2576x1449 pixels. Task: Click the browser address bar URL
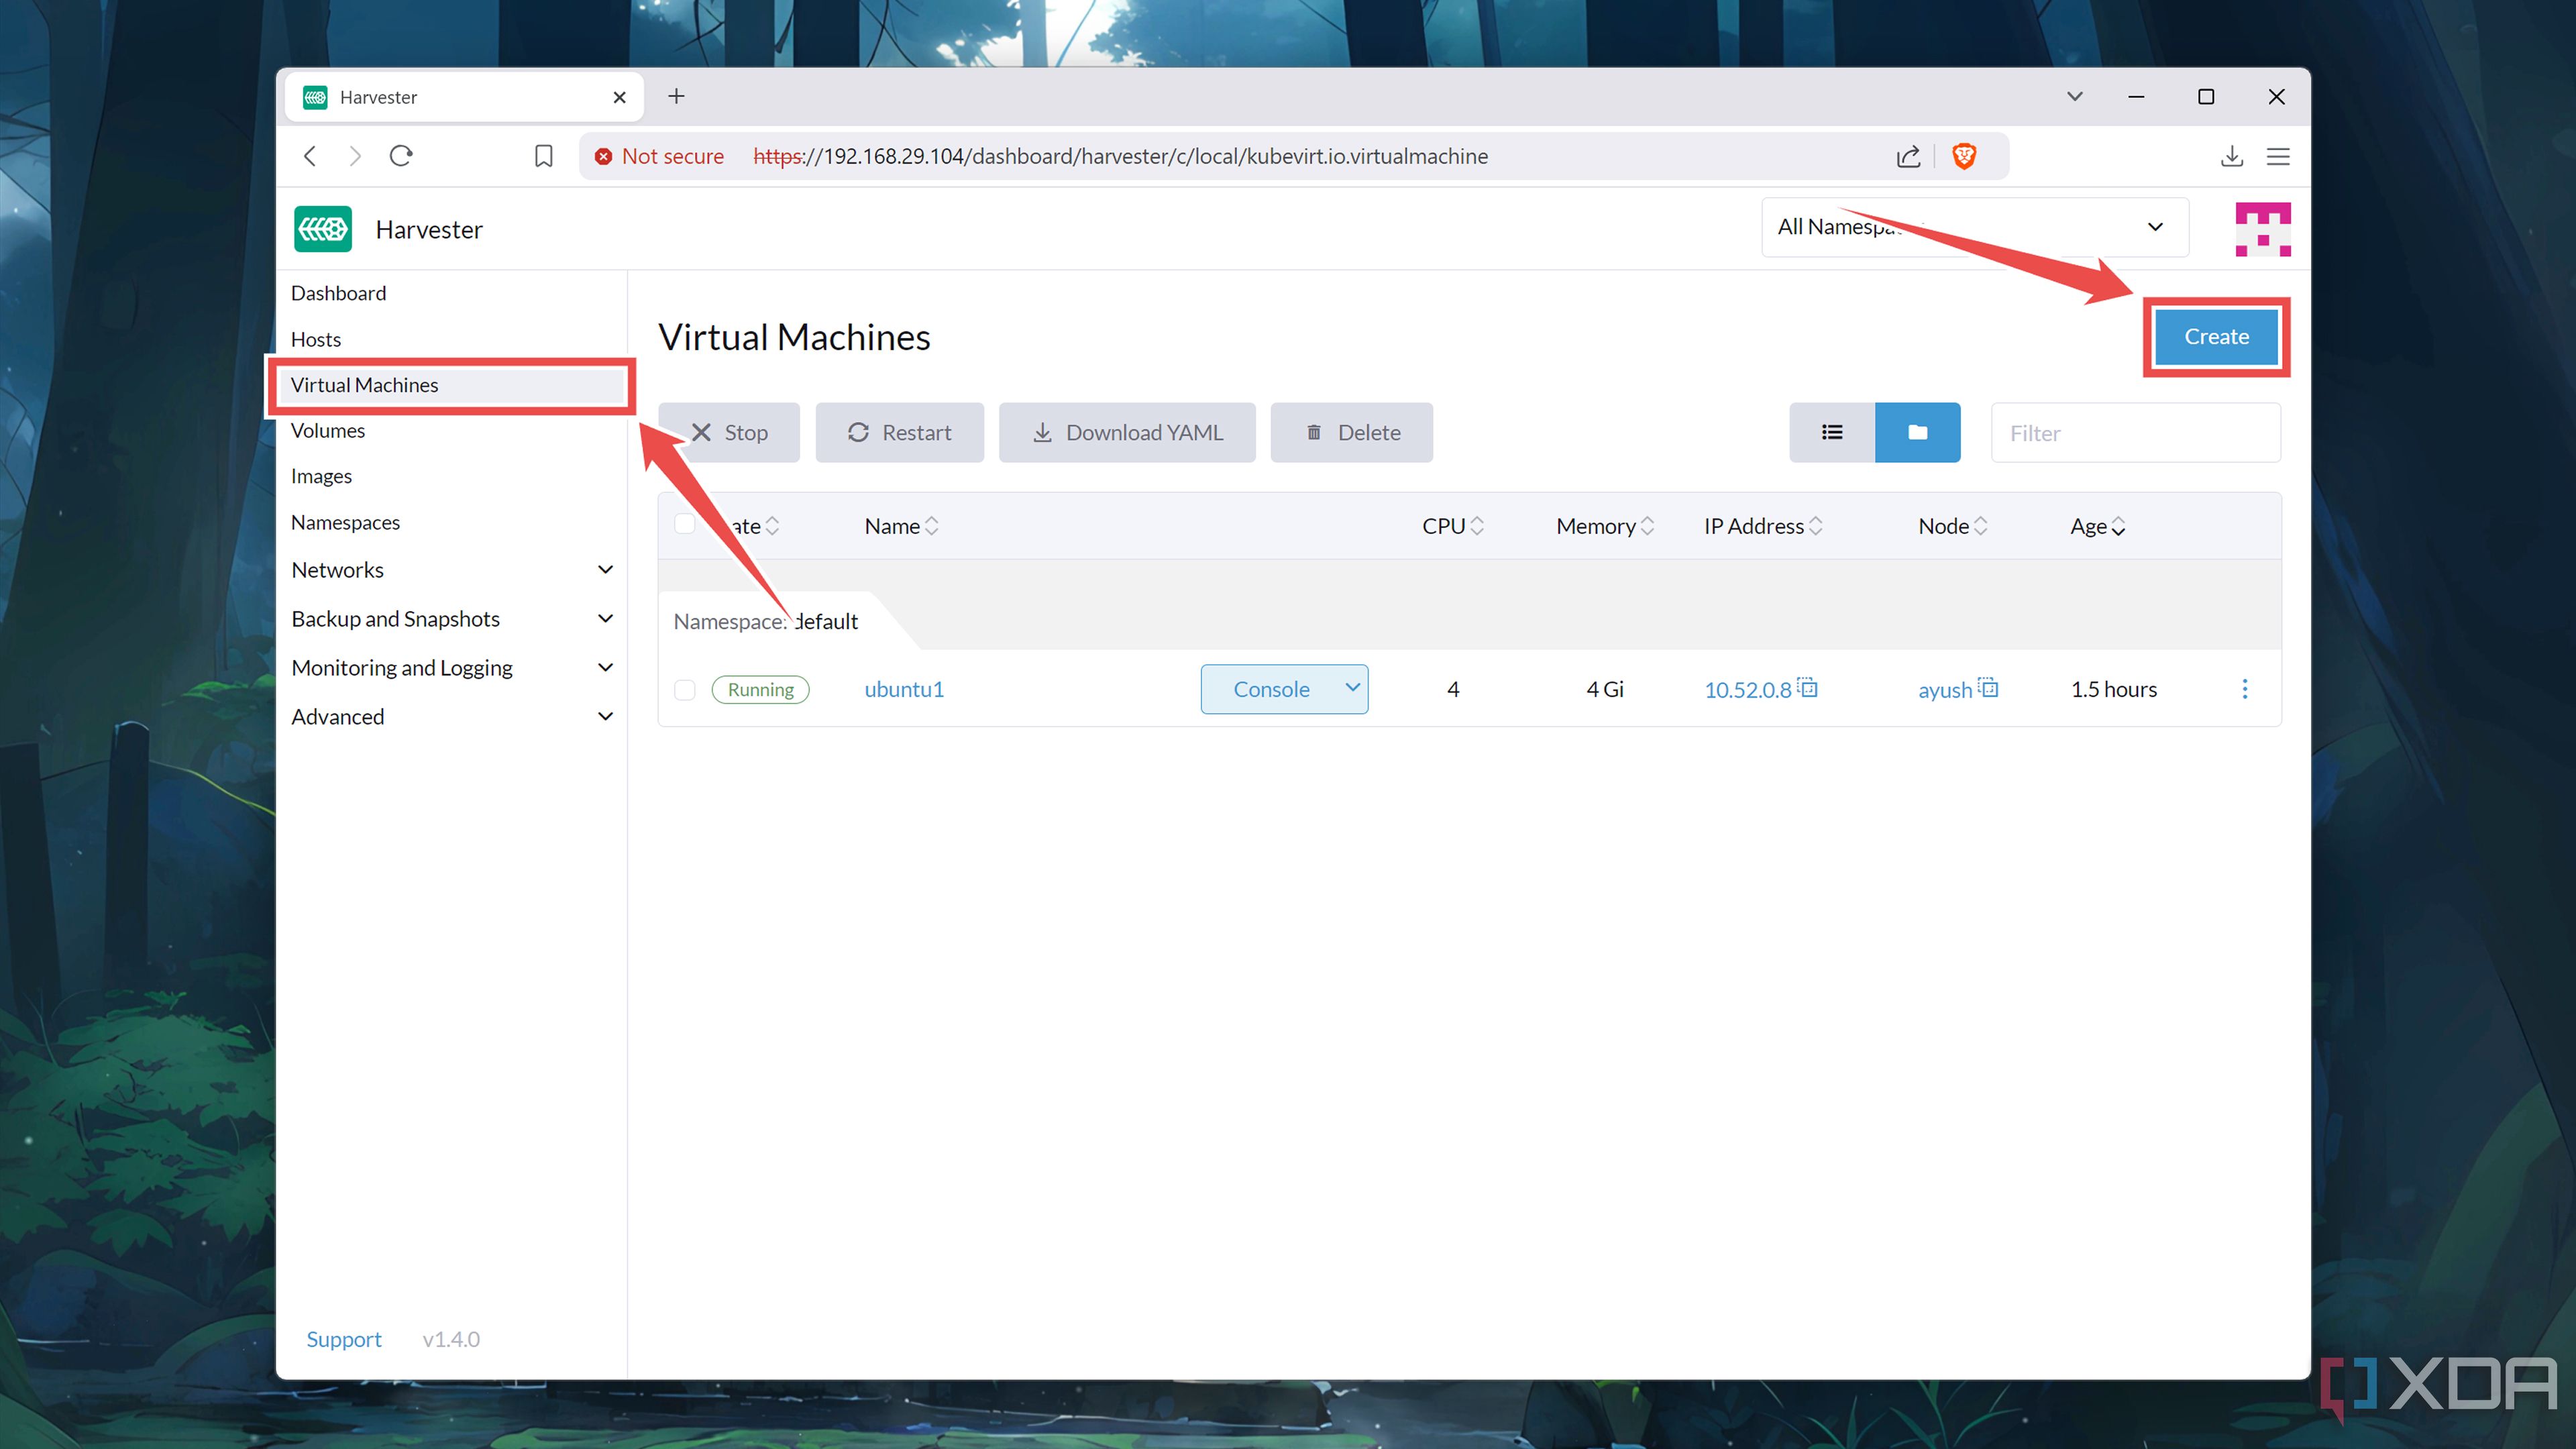point(1120,156)
